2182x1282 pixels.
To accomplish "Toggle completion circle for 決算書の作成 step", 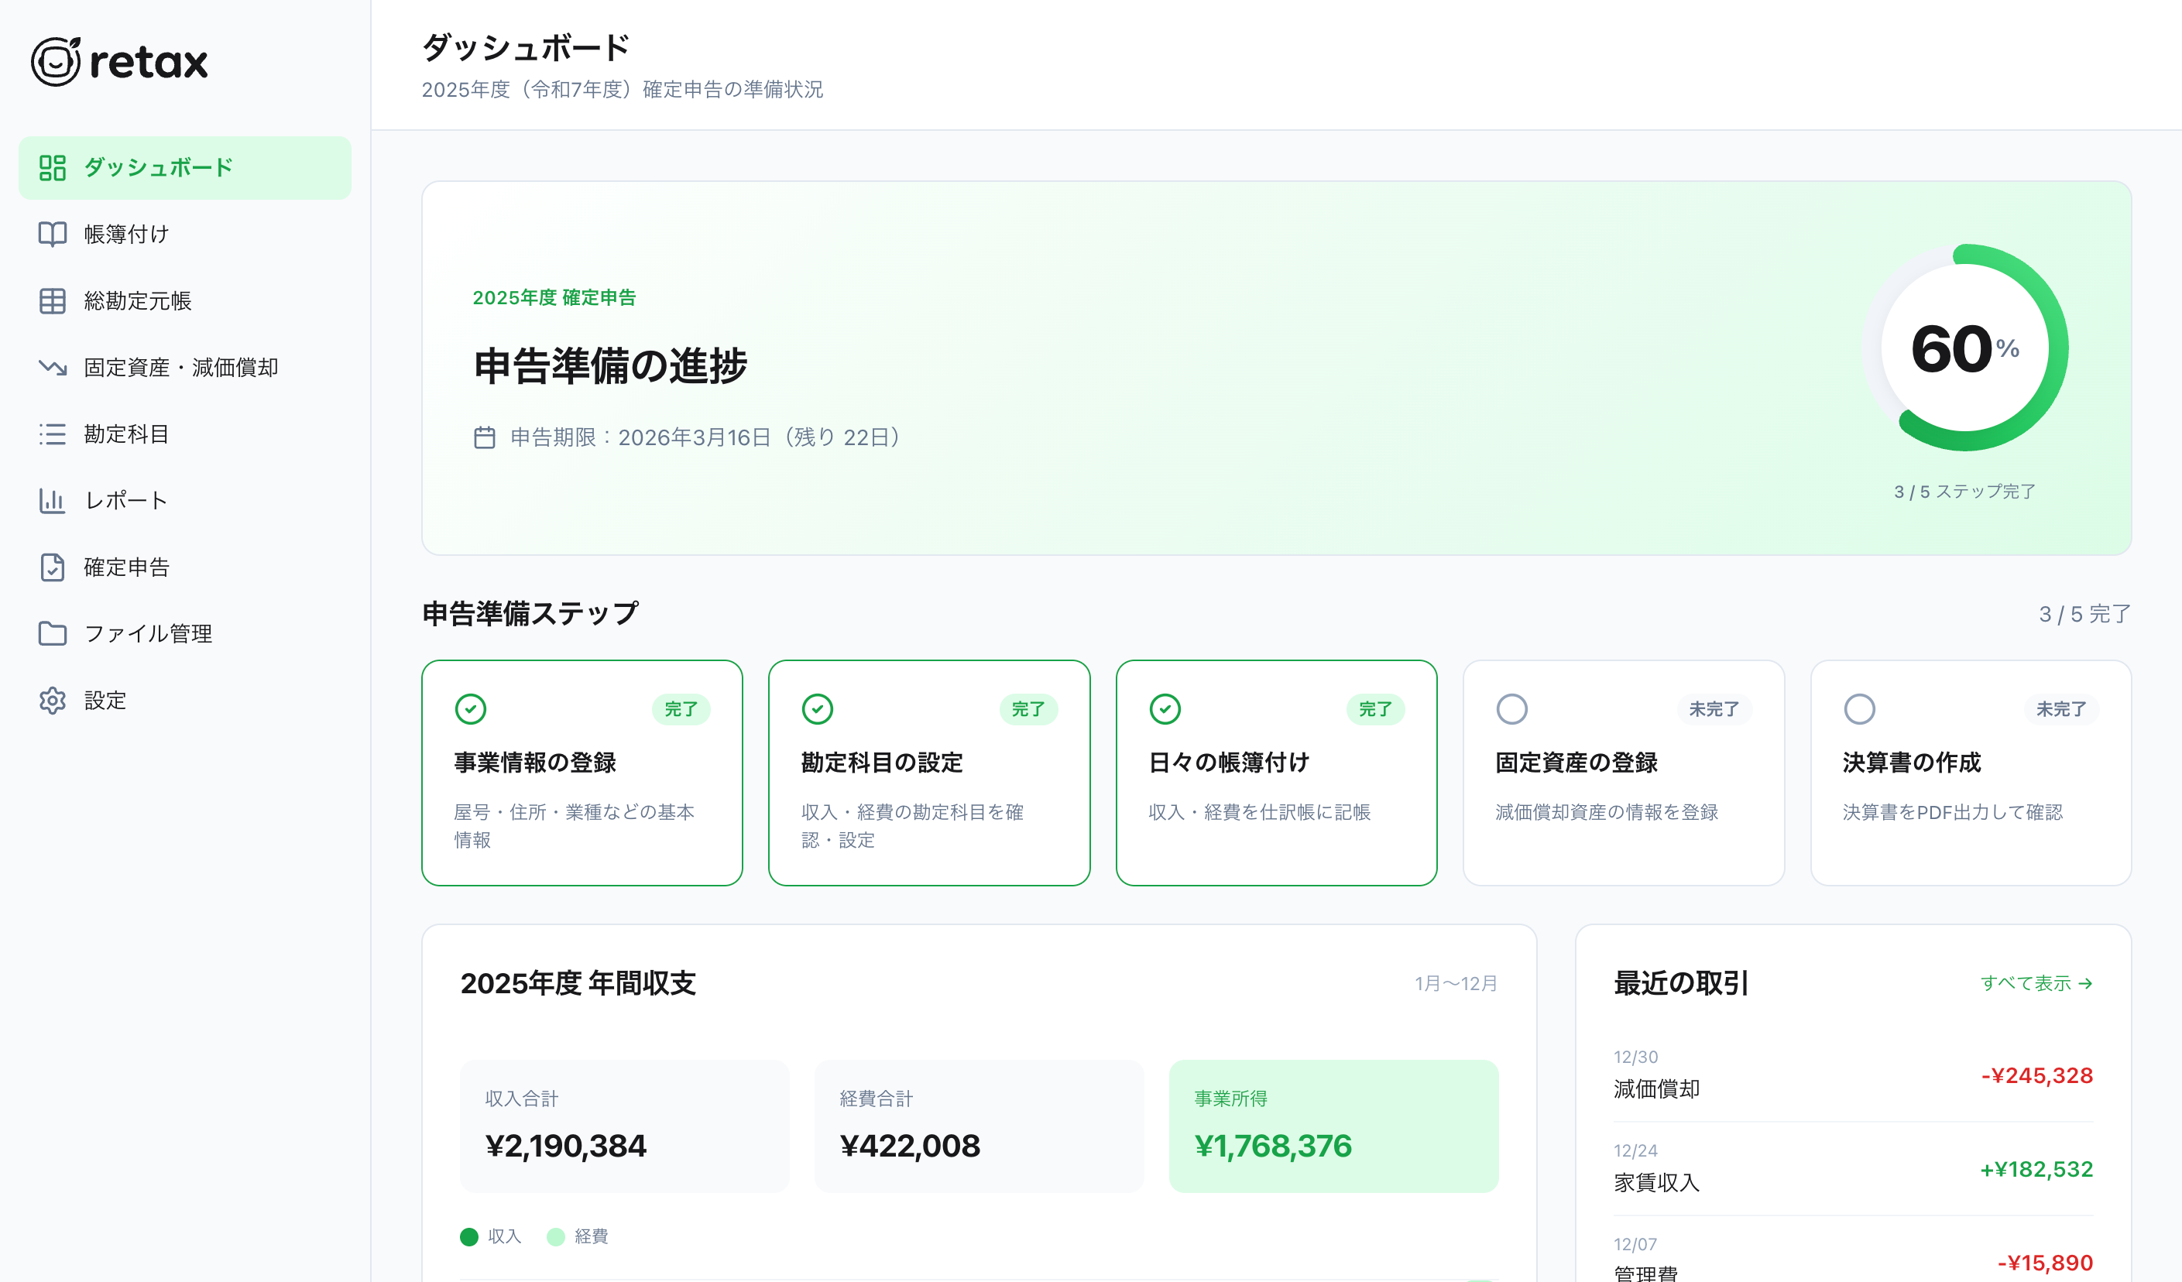I will 1860,708.
